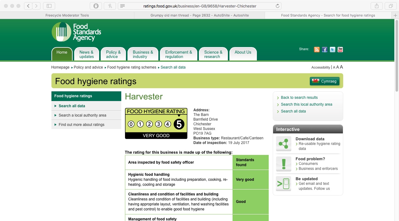The width and height of the screenshot is (399, 221).
Task: Click the Safari forward arrow button
Action: pyautogui.click(x=36, y=6)
